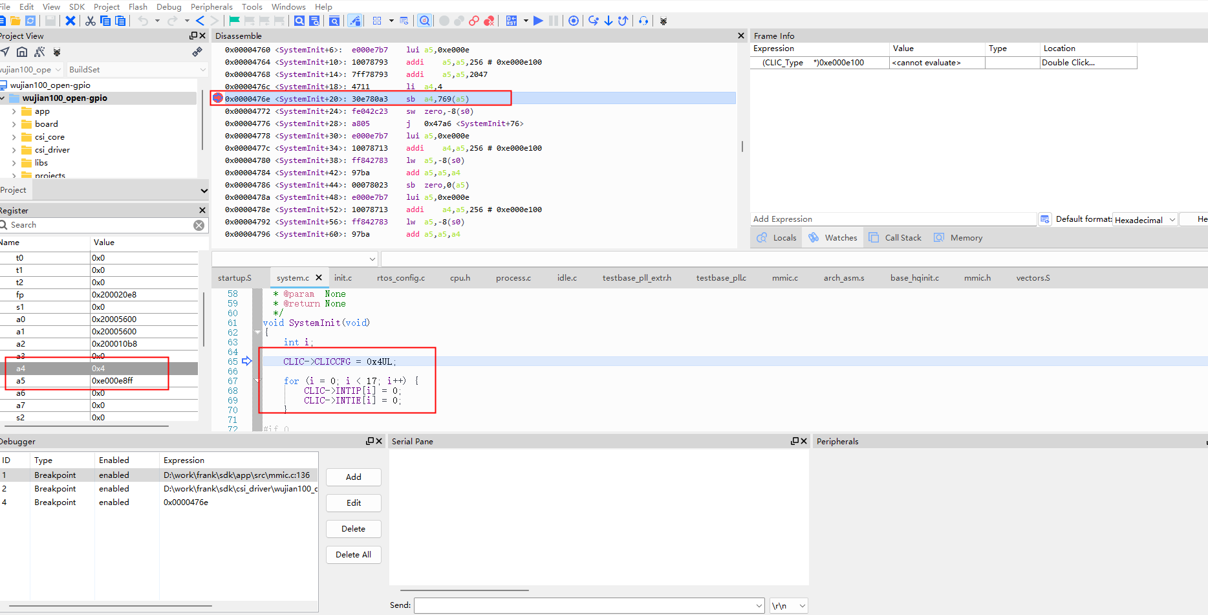Click the Copy icon in toolbar
Viewport: 1208px width, 615px height.
pos(105,21)
